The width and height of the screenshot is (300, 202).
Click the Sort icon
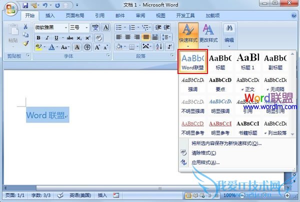[x=159, y=46]
